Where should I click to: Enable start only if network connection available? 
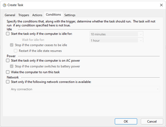click(x=8, y=82)
